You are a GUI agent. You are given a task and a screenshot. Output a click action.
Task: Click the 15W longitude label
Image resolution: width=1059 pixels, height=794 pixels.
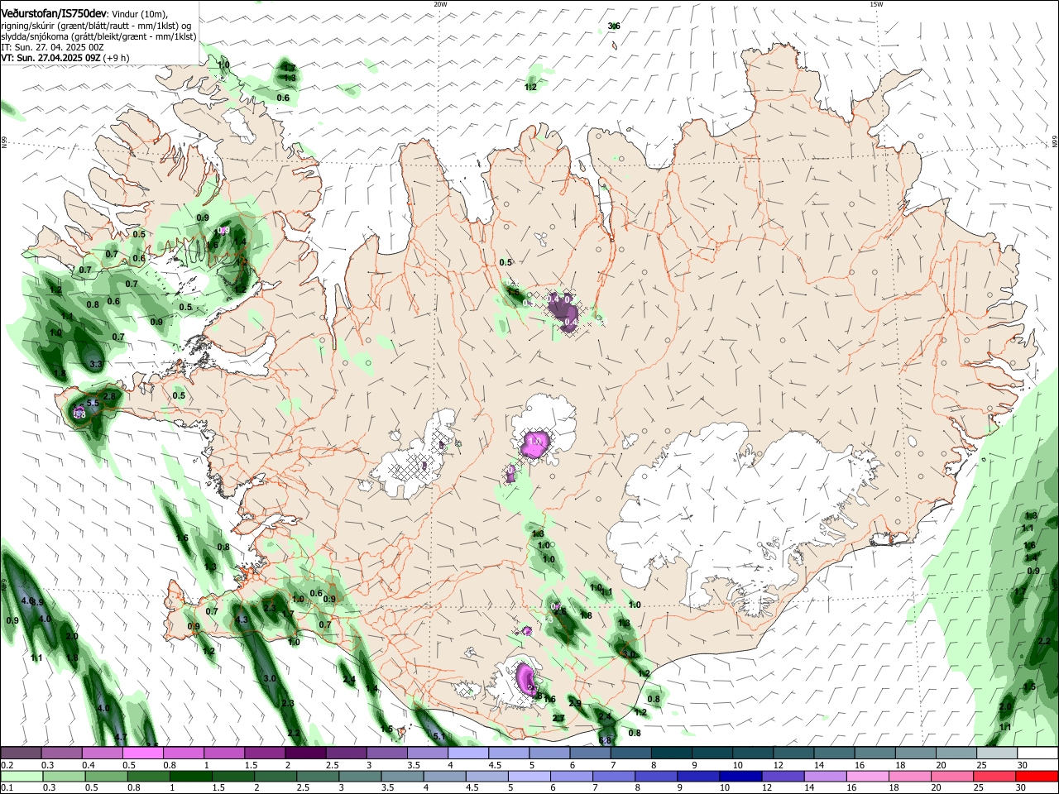pos(876,4)
